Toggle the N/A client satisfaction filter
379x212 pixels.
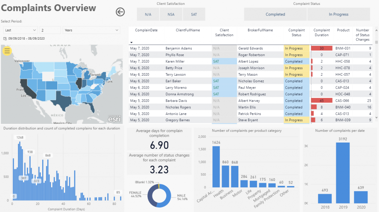point(148,14)
